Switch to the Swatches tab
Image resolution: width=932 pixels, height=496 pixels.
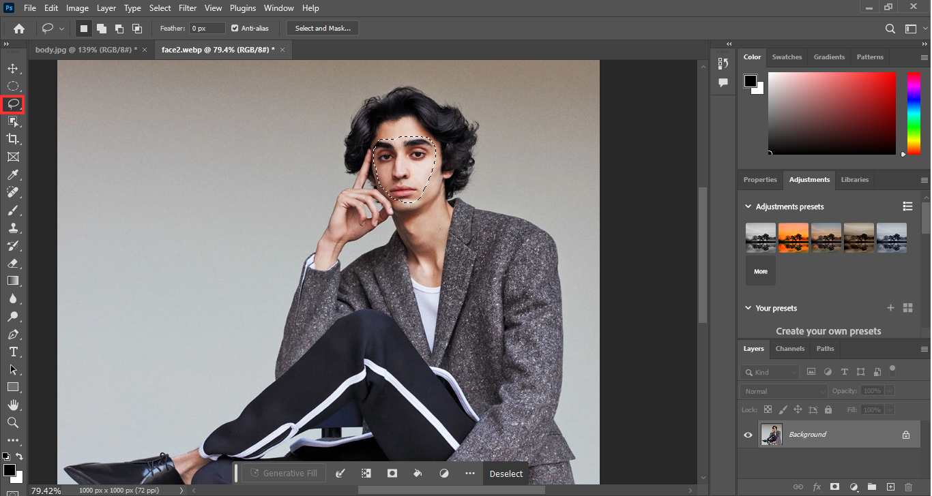pyautogui.click(x=787, y=57)
